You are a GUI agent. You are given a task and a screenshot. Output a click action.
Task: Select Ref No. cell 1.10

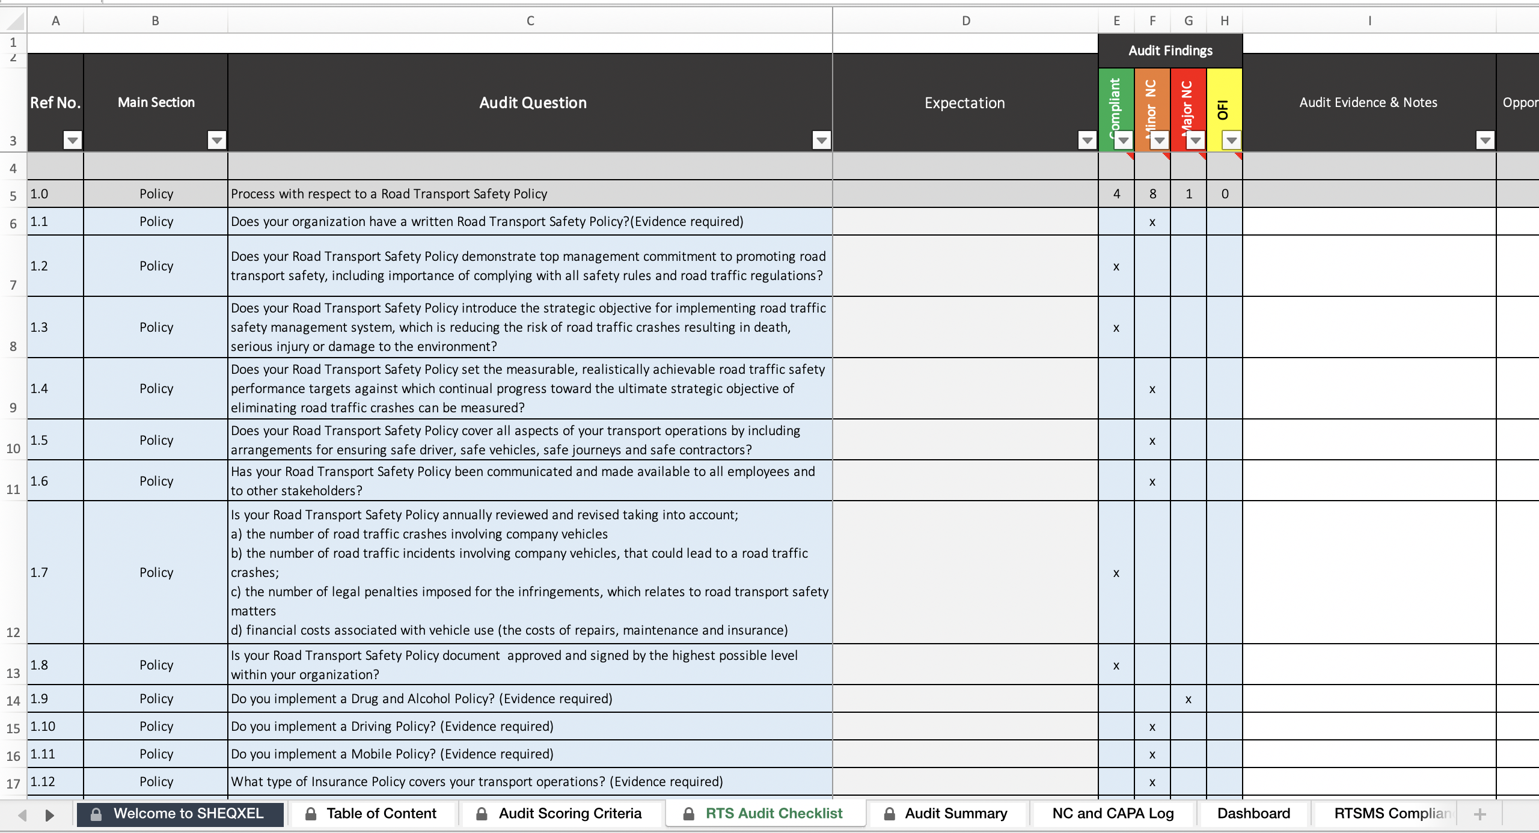[x=55, y=726]
